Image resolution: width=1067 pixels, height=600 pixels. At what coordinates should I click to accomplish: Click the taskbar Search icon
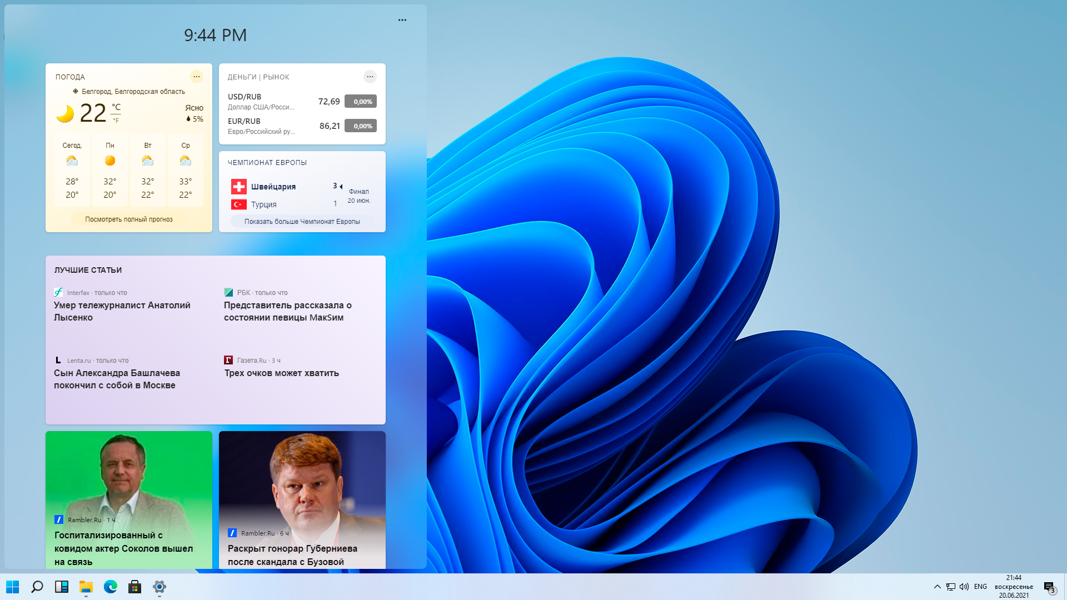(37, 587)
